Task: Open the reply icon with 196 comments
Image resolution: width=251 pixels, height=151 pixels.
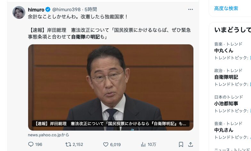Action: coord(31,144)
